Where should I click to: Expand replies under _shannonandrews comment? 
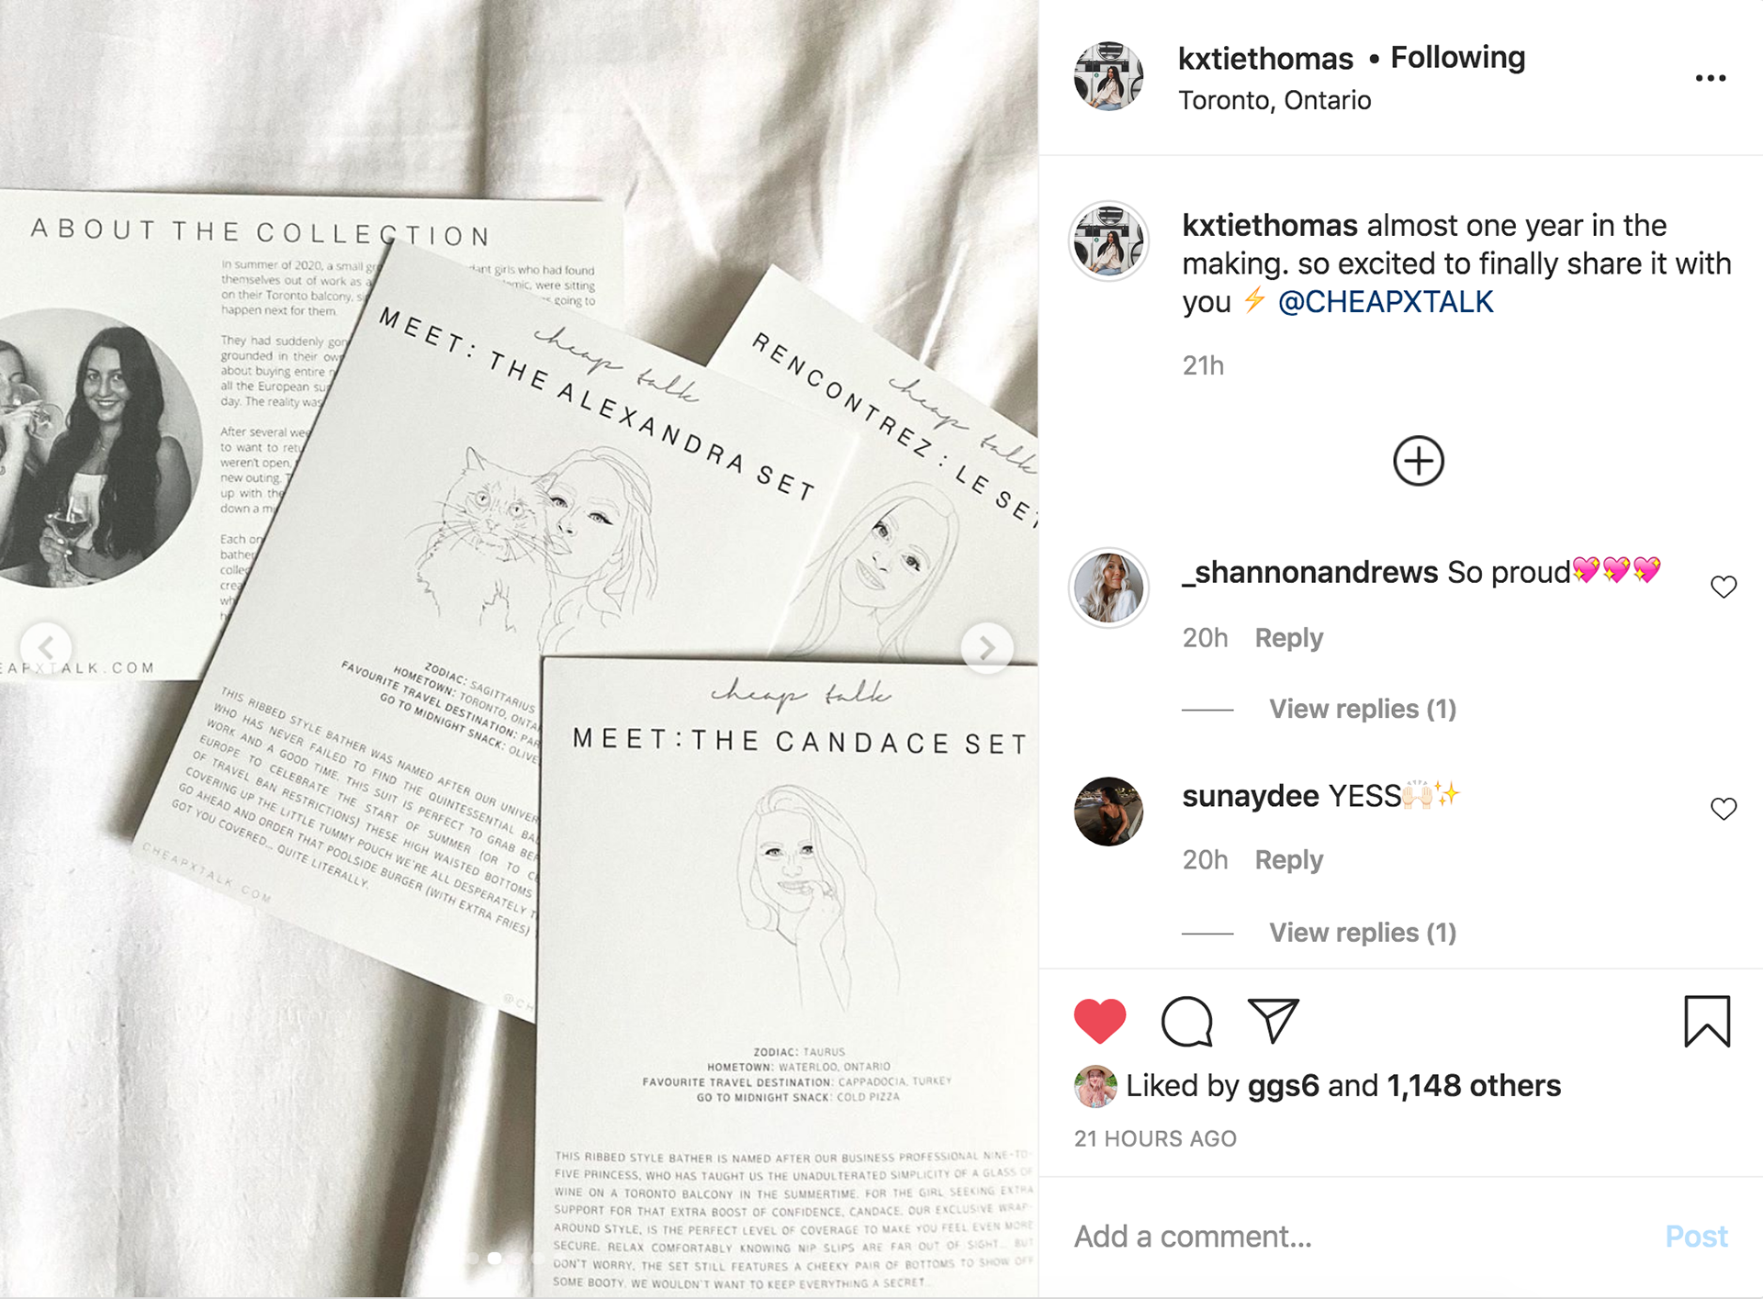[1363, 709]
